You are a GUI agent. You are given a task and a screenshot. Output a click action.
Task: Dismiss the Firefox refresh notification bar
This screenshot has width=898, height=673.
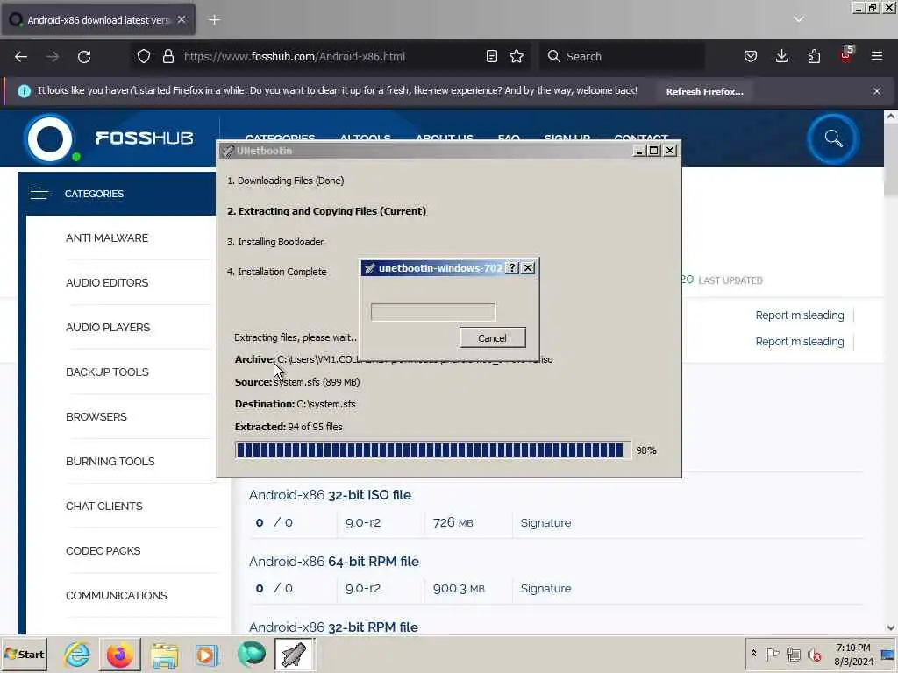tap(877, 91)
